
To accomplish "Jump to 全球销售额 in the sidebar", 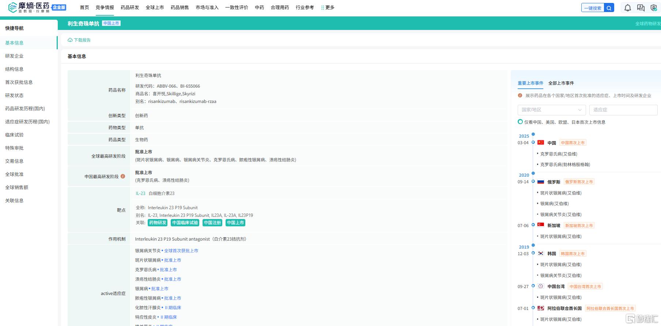I will [x=16, y=187].
